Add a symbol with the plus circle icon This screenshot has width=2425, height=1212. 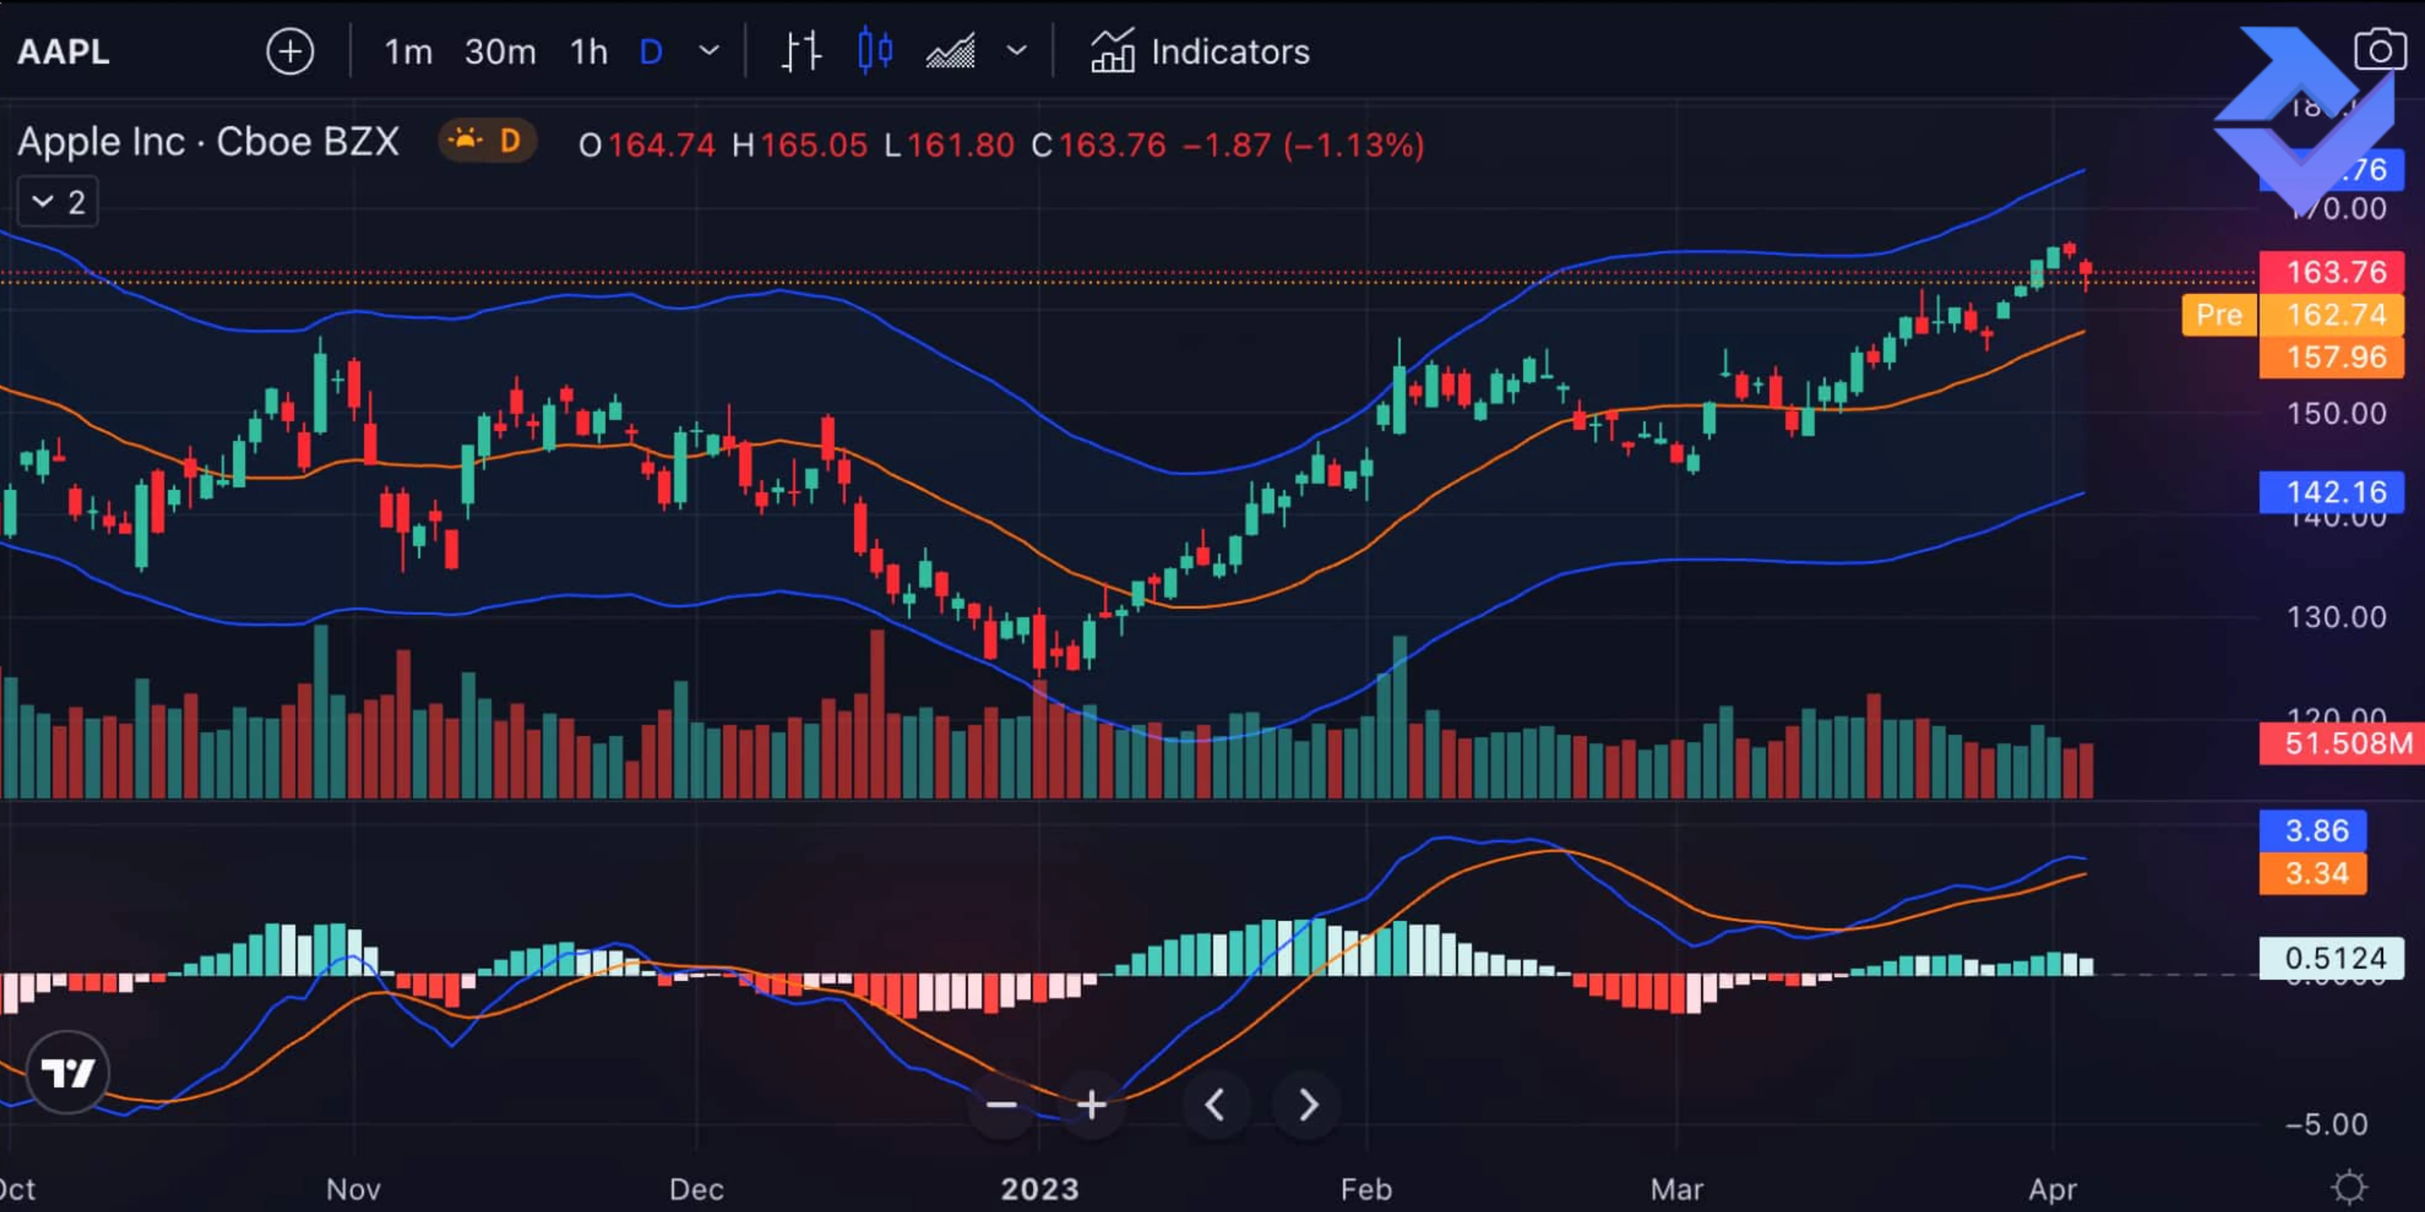[x=290, y=52]
